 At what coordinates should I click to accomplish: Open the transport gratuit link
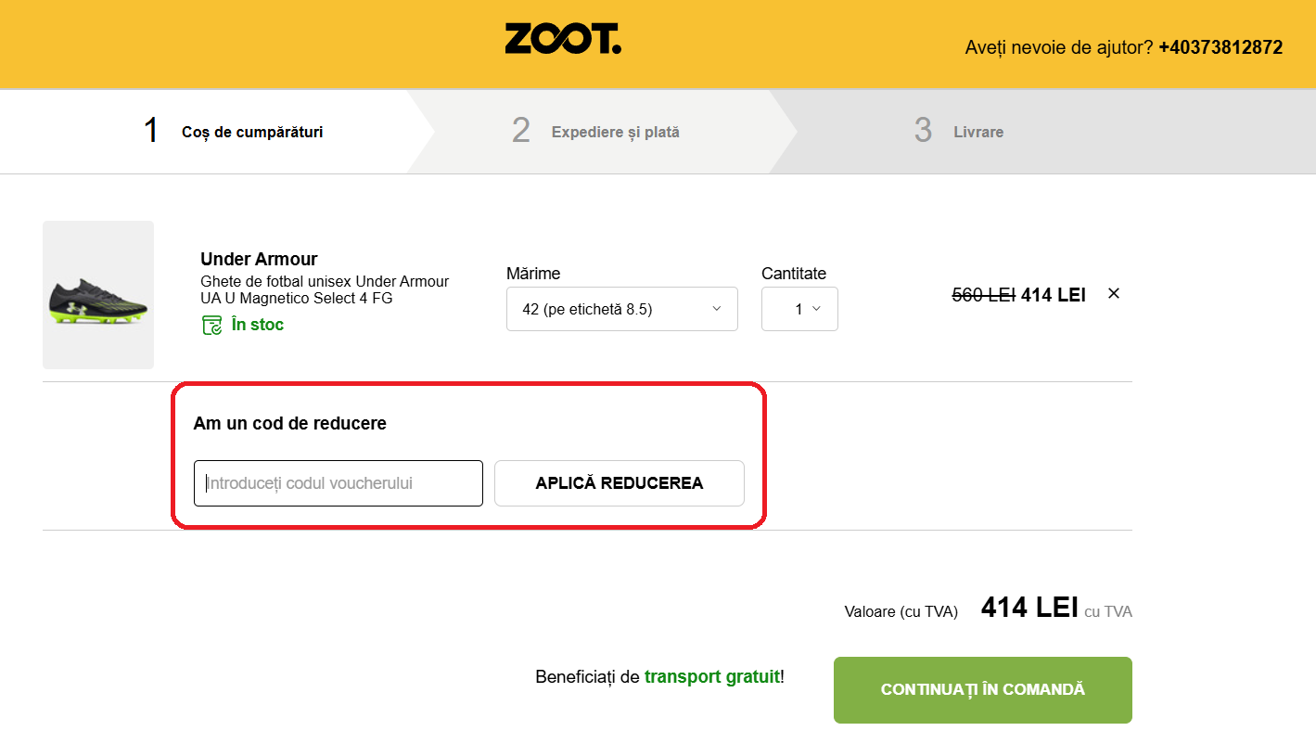coord(712,676)
